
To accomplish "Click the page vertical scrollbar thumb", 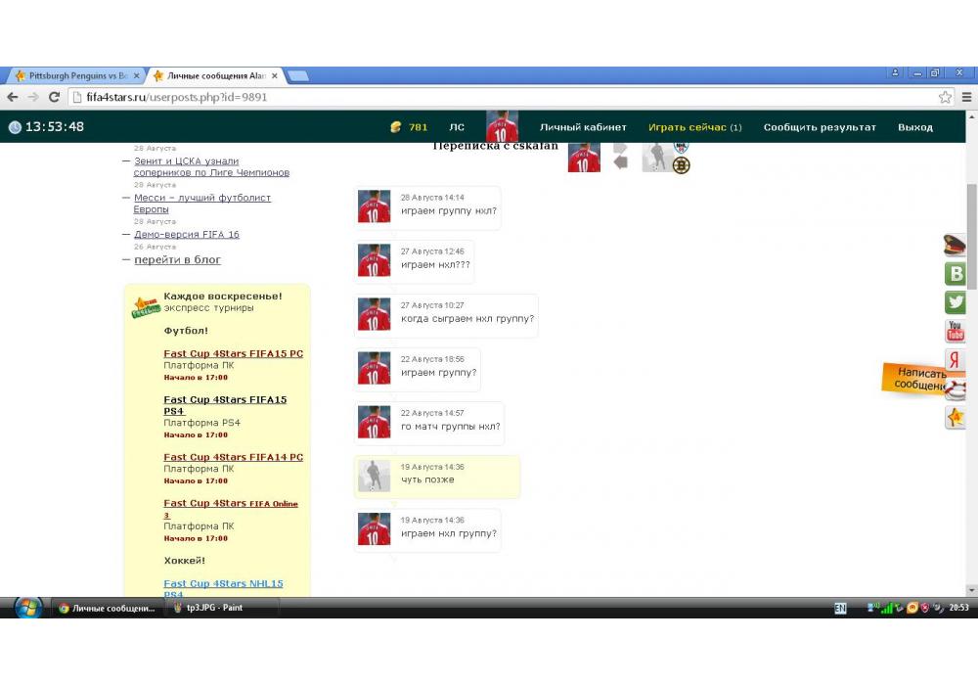I will click(x=971, y=235).
